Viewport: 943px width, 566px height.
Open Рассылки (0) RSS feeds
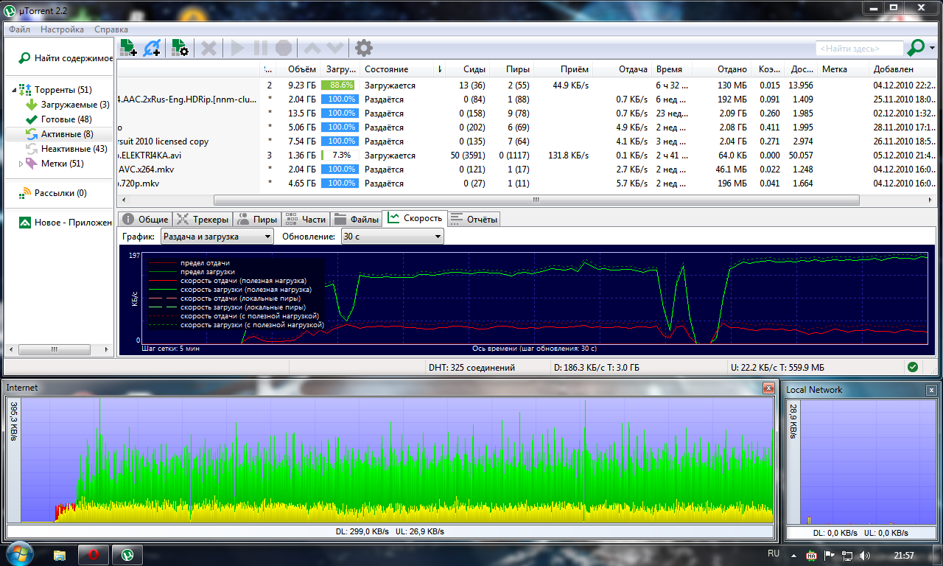coord(60,193)
